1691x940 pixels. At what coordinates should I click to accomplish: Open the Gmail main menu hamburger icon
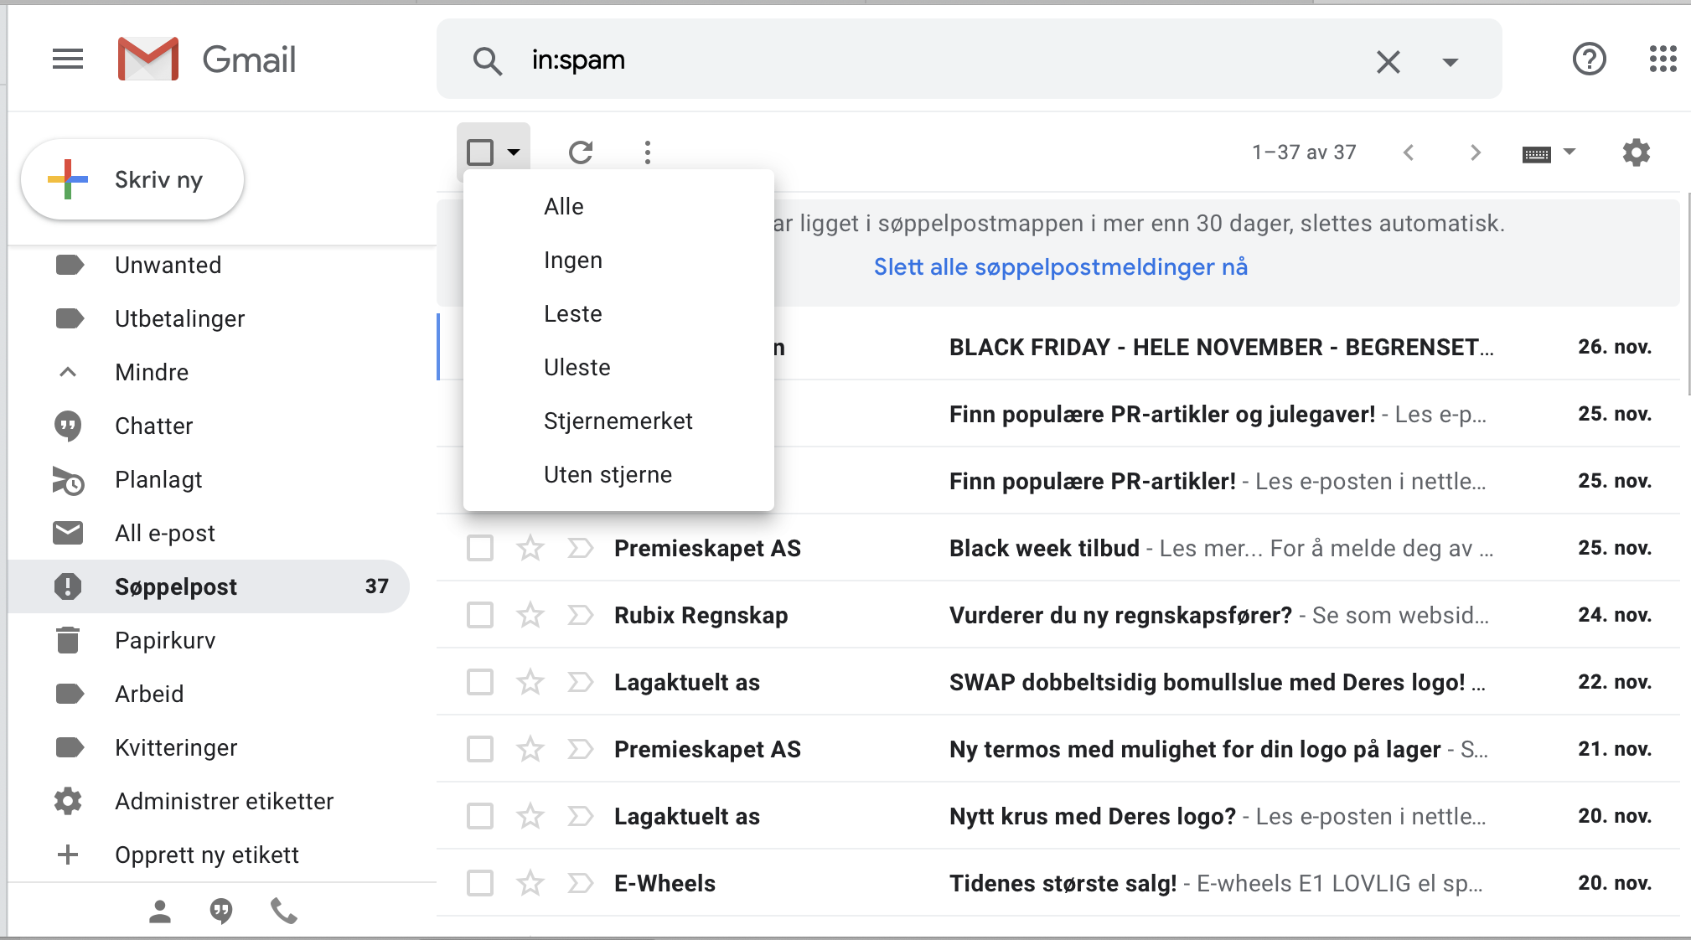[x=68, y=59]
